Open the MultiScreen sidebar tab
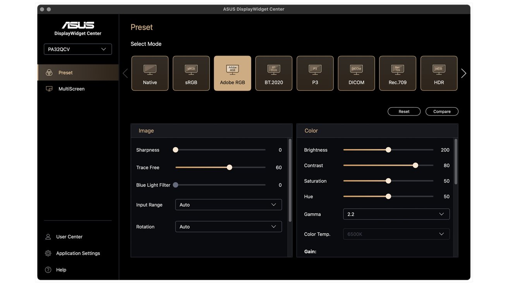 [x=71, y=89]
